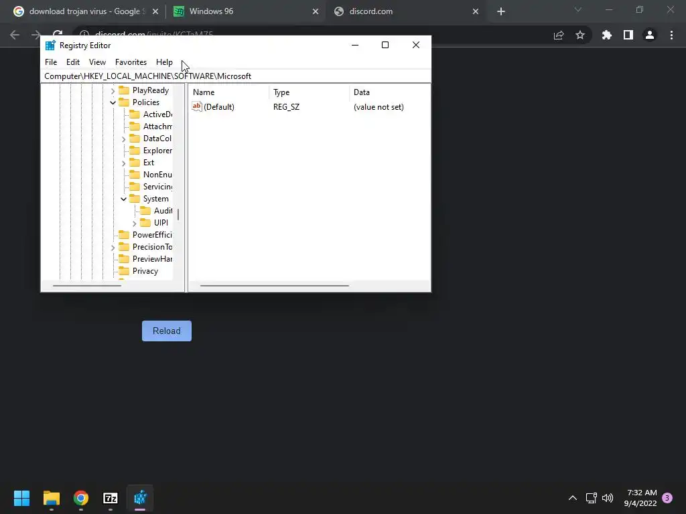
Task: Select the Policies folder icon
Action: tap(124, 102)
